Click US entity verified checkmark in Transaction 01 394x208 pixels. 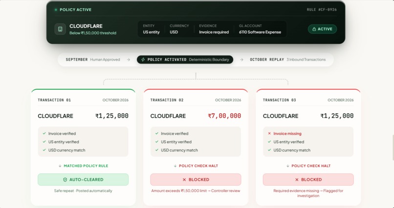point(44,142)
